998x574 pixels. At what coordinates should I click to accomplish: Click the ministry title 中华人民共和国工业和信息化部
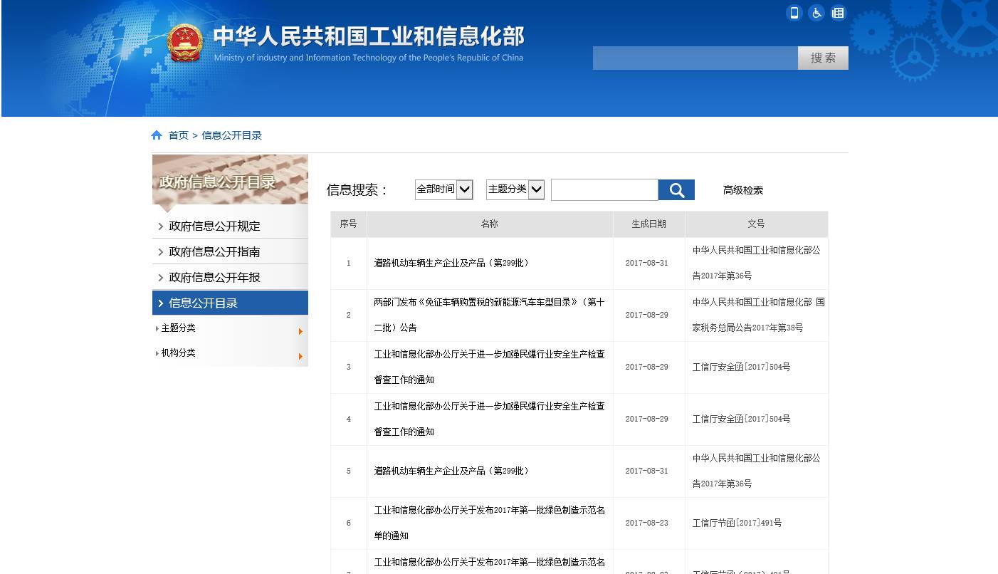[369, 37]
